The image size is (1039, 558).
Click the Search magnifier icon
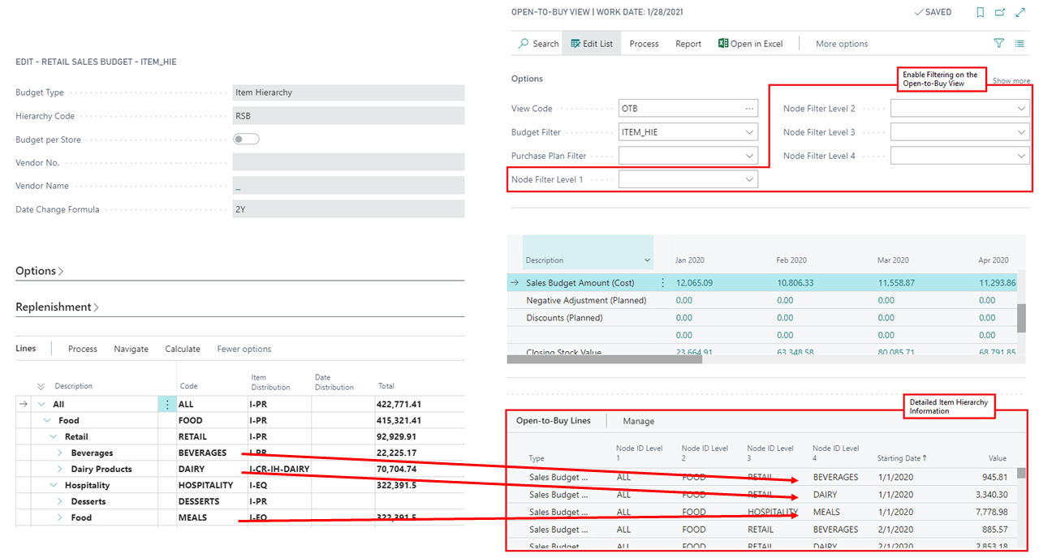pos(524,44)
